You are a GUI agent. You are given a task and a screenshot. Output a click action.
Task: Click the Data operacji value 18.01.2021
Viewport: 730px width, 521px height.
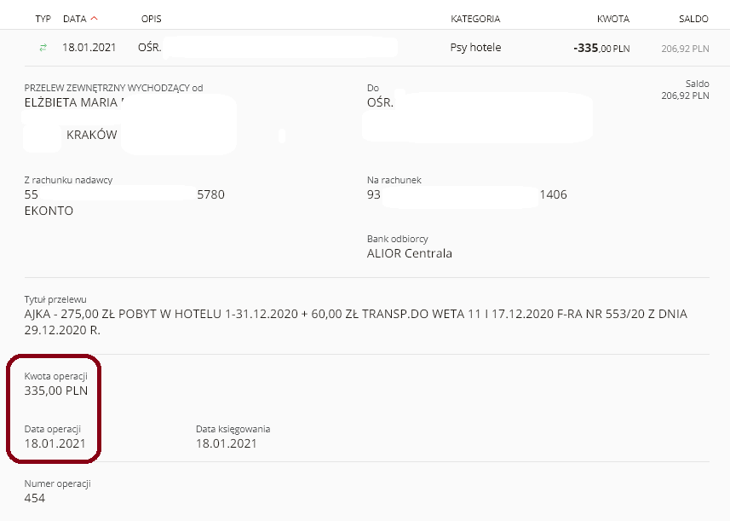[55, 443]
